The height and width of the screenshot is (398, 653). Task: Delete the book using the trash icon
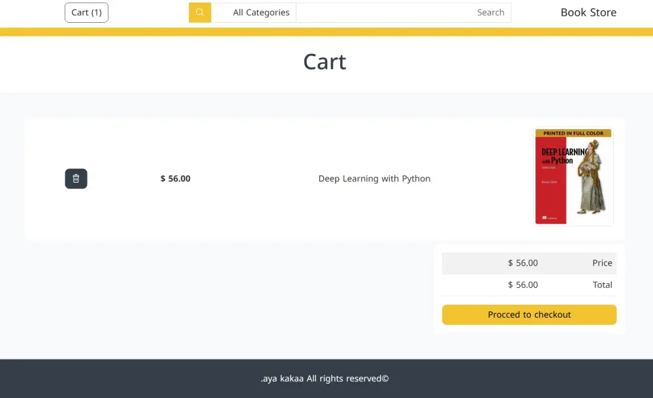point(76,178)
